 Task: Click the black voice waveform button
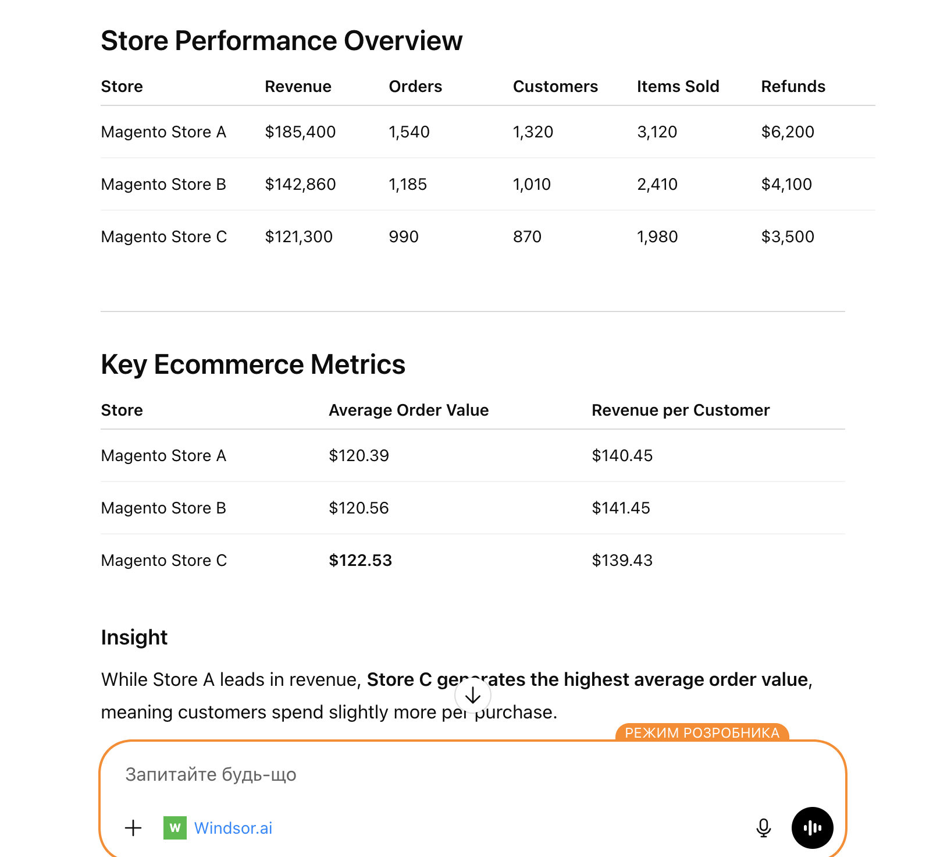[x=812, y=827]
